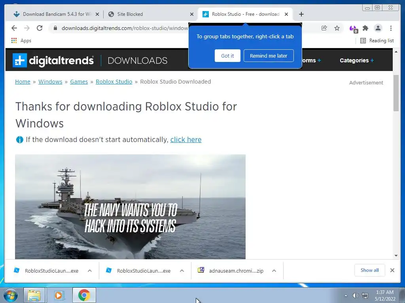Click page scroll down arrow
The image size is (405, 303).
click(x=396, y=256)
